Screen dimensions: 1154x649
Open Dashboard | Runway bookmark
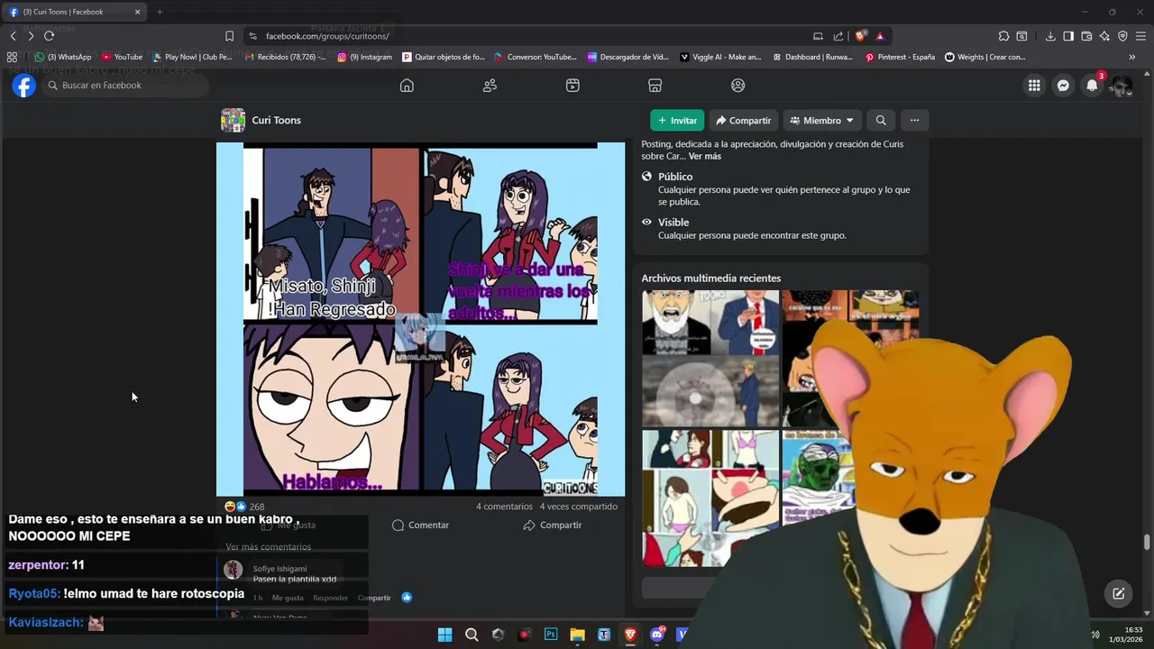[812, 57]
